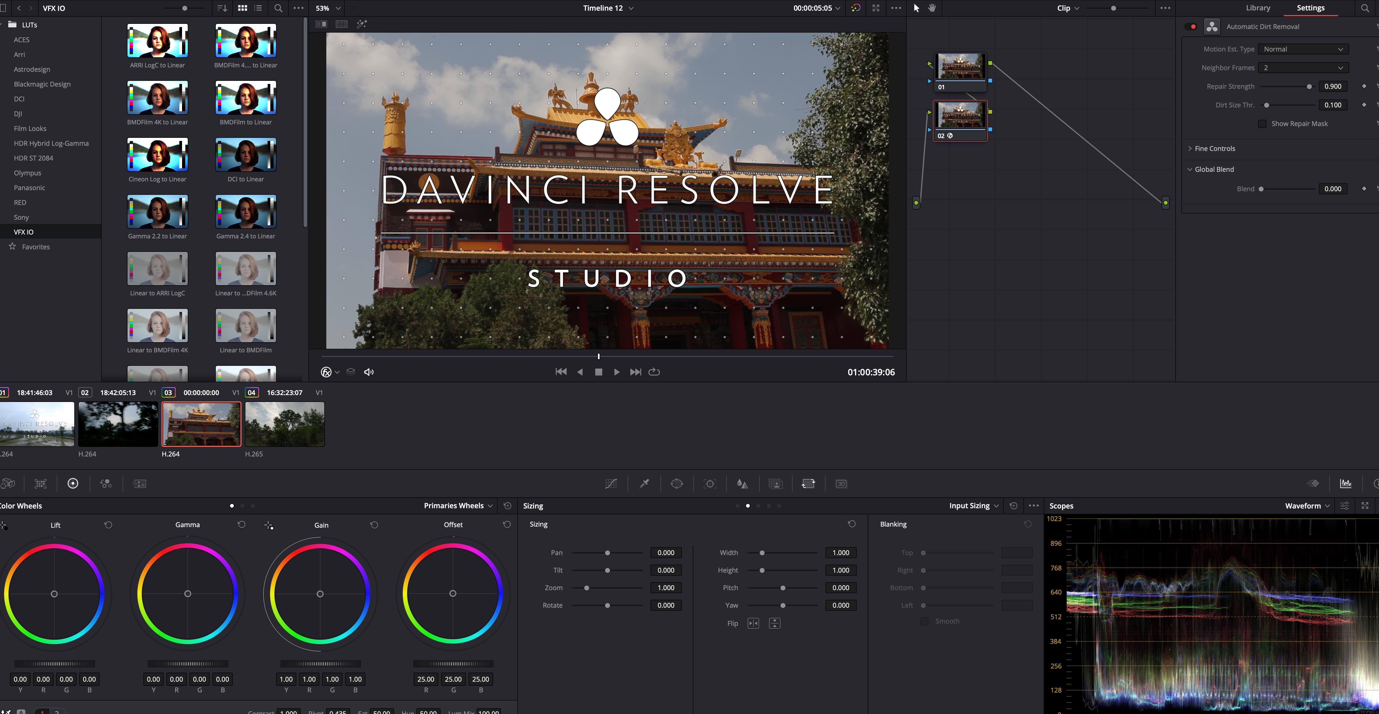
Task: Open the Timeline 12 dropdown
Action: 608,8
